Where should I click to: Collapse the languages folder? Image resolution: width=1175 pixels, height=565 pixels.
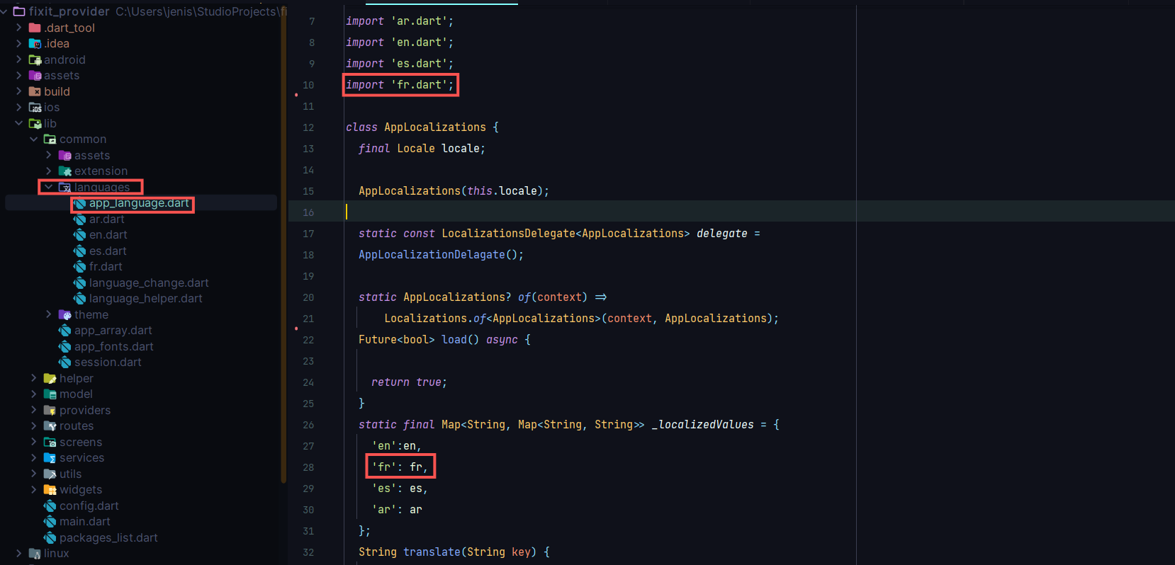click(x=48, y=188)
